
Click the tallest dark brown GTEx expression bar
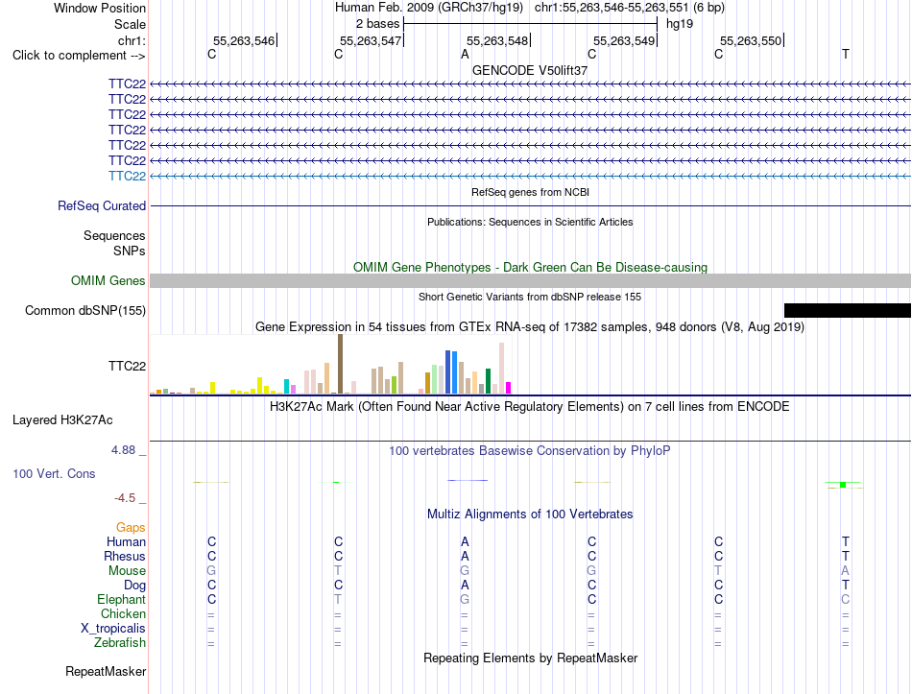(x=340, y=364)
